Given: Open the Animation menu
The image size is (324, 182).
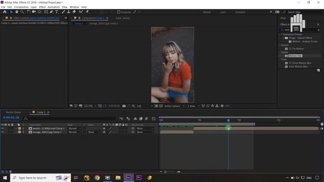Looking at the screenshot, I should (x=54, y=7).
